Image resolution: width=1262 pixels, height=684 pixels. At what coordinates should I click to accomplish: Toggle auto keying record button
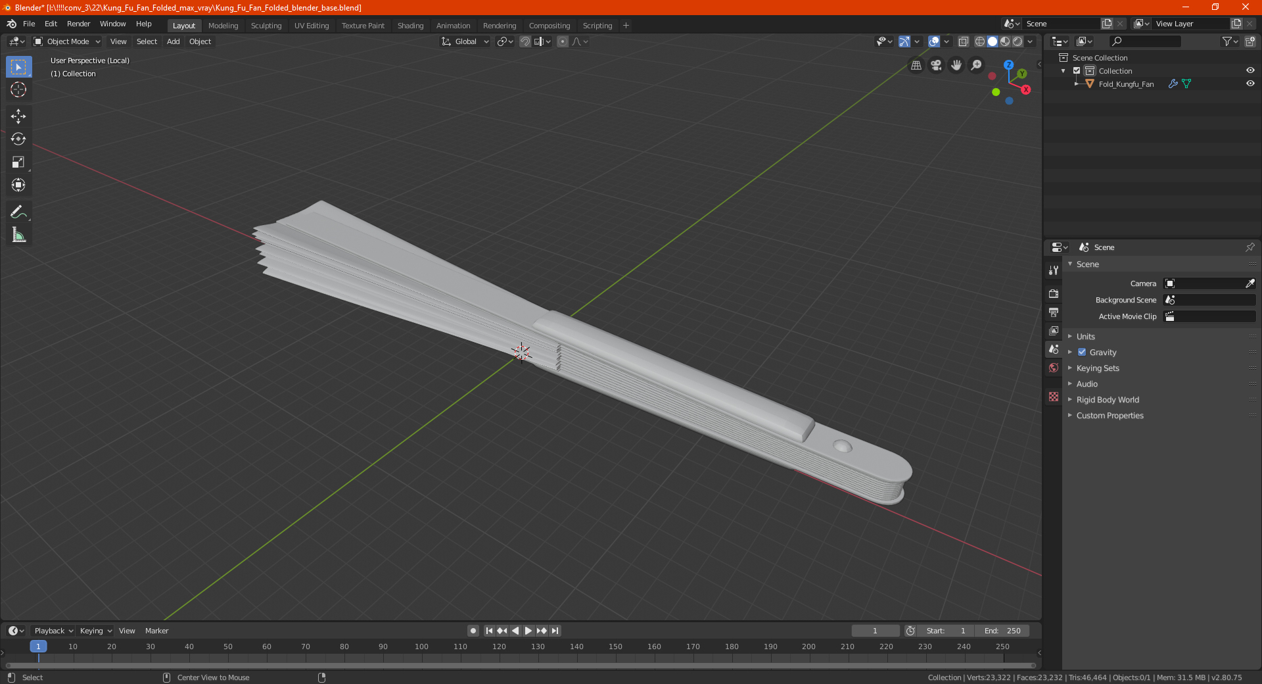point(473,631)
